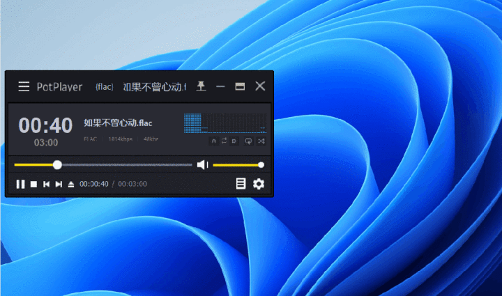Pin window on top with pushpin icon

tap(201, 86)
